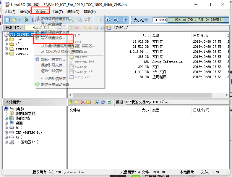Sort image list by 日期/时间 column header

[x=208, y=36]
